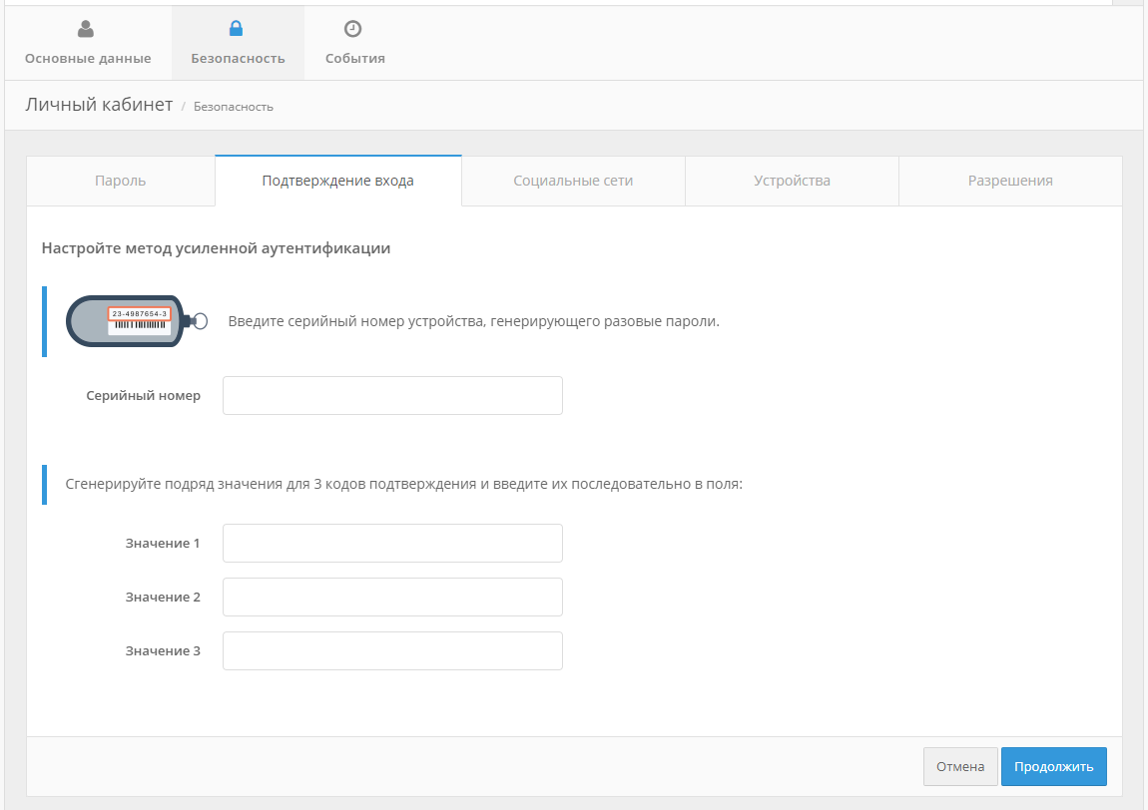1148x810 pixels.
Task: Click the Безопасность breadcrumb item
Action: click(x=233, y=107)
